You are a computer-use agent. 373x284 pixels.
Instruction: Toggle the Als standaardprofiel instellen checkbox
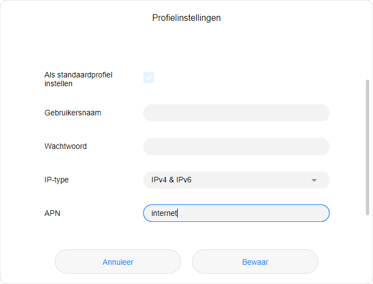[149, 77]
